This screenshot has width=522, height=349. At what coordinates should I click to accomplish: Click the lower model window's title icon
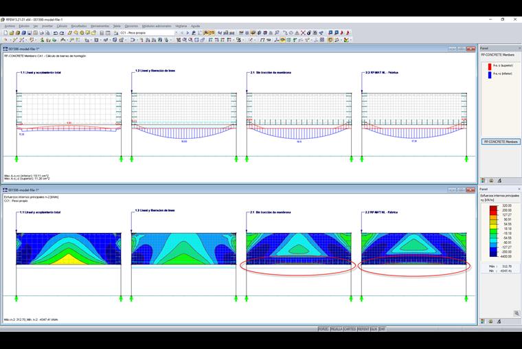(5, 190)
